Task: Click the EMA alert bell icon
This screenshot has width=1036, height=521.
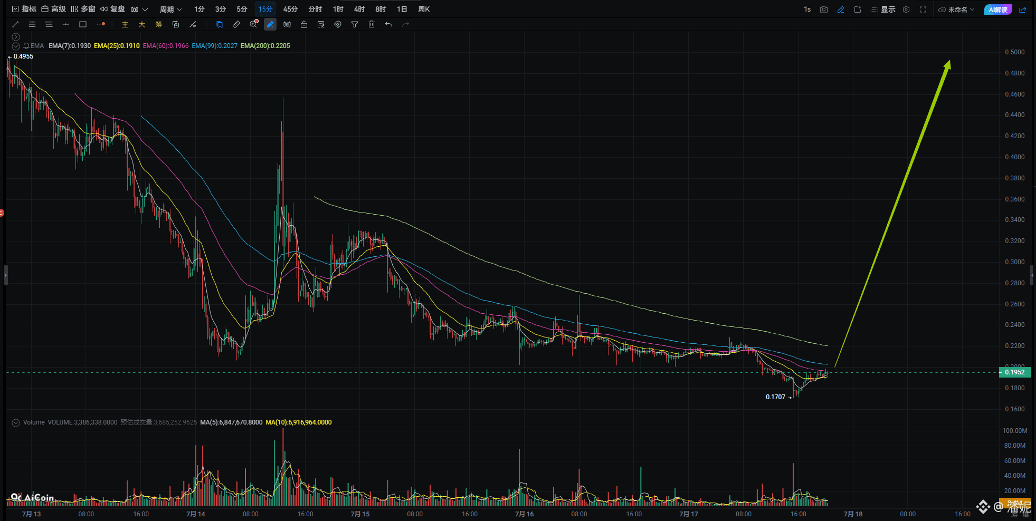Action: (26, 46)
